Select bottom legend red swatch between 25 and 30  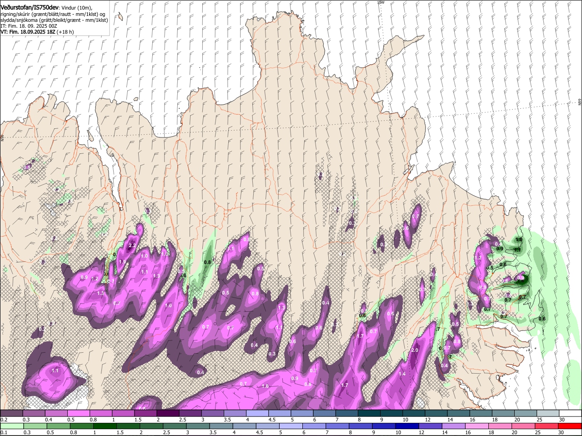point(547,426)
